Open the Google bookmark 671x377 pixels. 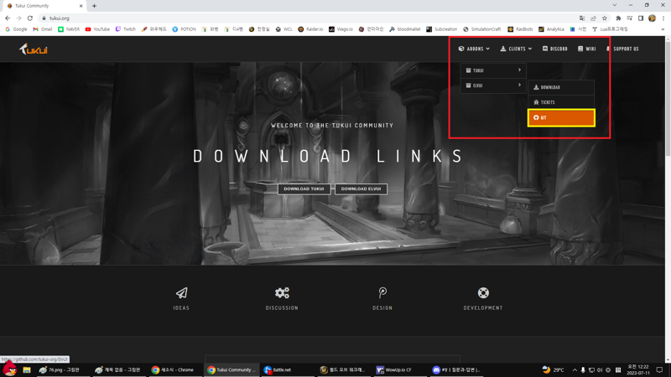click(x=16, y=29)
